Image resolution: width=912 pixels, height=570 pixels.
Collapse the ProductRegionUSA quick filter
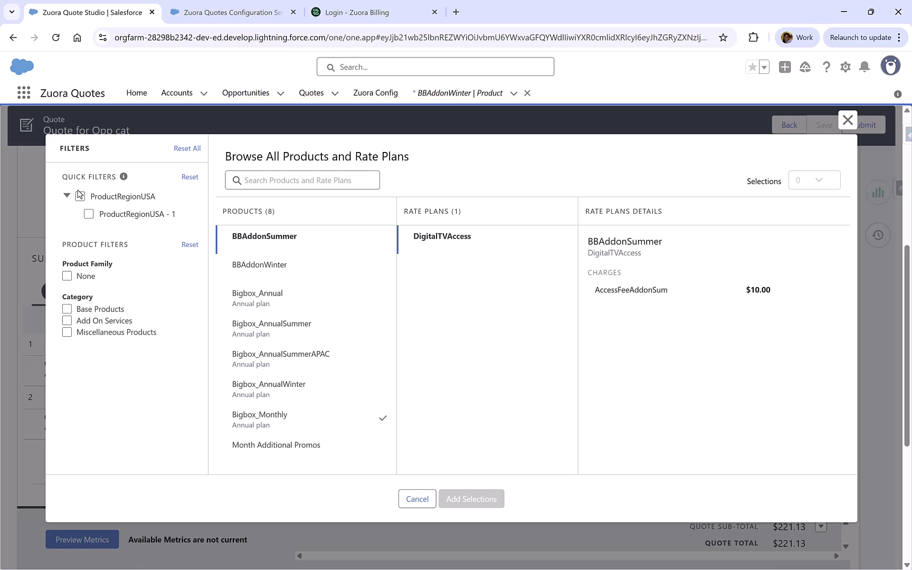coord(66,195)
